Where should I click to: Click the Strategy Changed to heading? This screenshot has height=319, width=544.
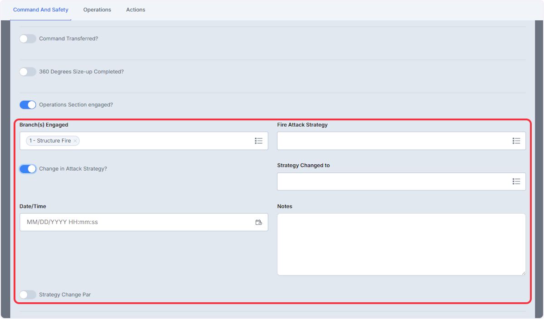tap(304, 166)
